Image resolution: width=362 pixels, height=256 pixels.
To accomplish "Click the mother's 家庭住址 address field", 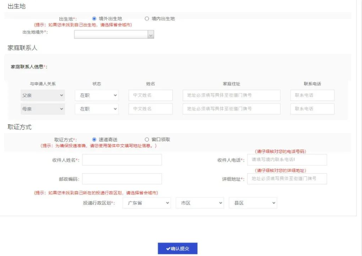I will pos(231,109).
